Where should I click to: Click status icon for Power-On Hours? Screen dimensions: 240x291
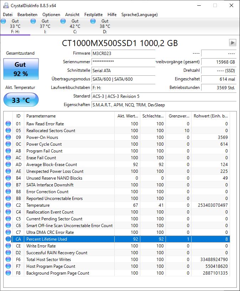coord(8,137)
